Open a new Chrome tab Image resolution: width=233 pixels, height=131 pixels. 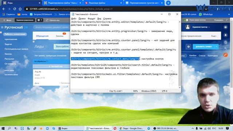(x=168, y=3)
